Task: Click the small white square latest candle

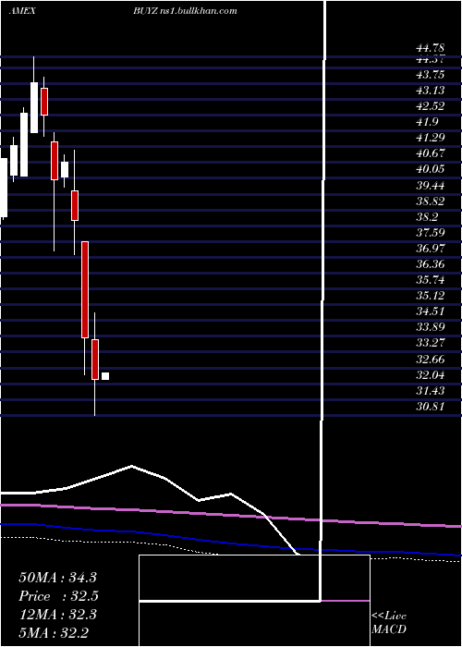Action: [x=105, y=376]
